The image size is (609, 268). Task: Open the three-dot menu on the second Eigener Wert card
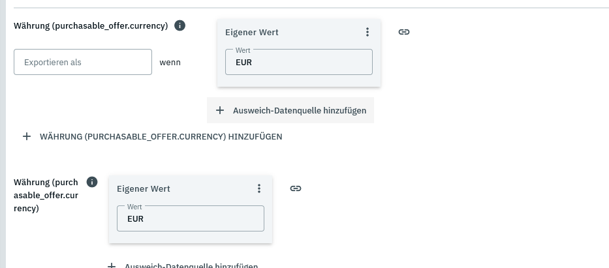(259, 188)
